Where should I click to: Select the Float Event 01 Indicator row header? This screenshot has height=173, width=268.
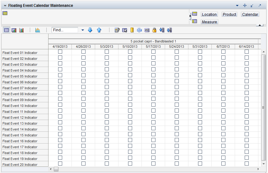pos(25,53)
